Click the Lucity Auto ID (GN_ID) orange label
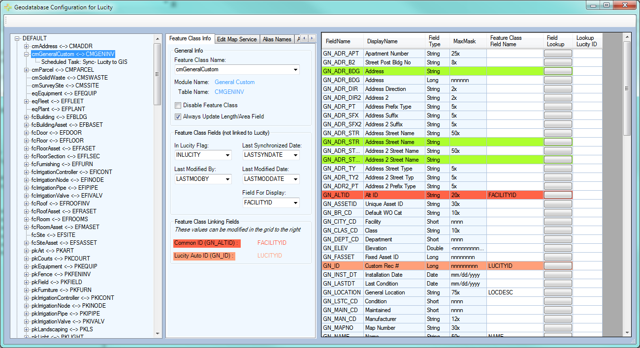Viewport: 640px width, 348px height. coord(204,256)
